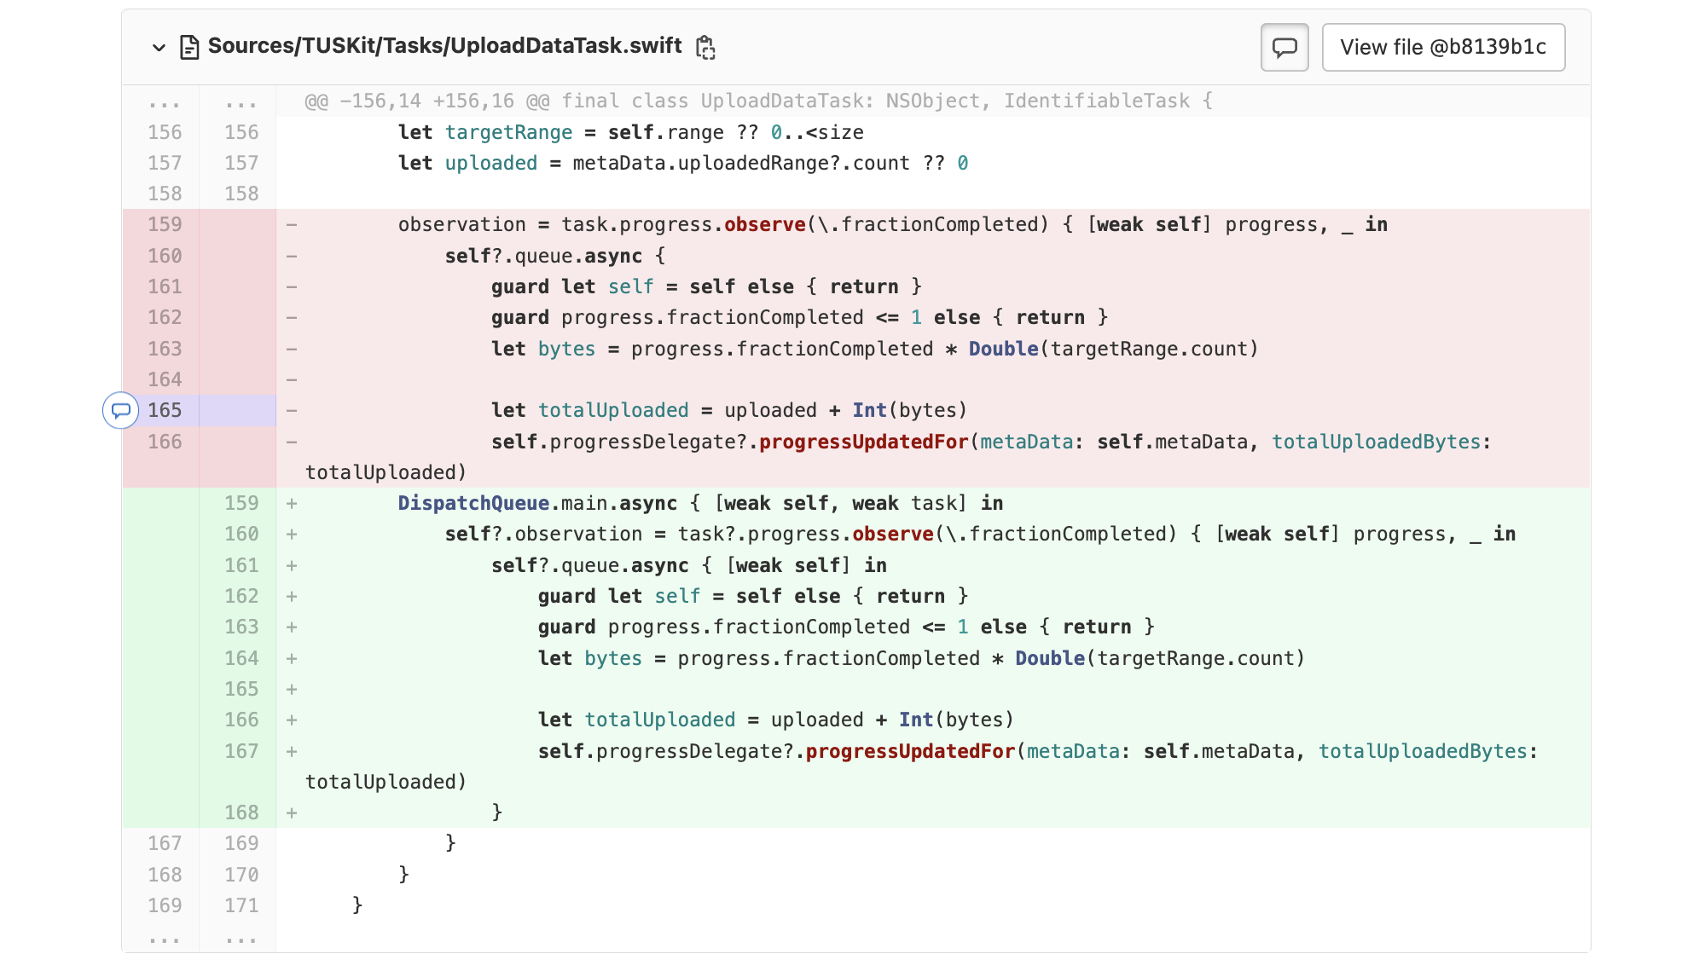Open the View file @b8139b1c button
The width and height of the screenshot is (1699, 977).
pyautogui.click(x=1443, y=48)
